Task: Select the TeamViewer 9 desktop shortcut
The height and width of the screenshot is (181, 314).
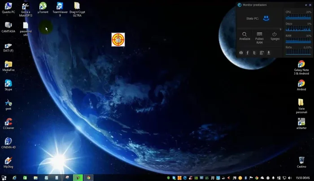Action: click(x=60, y=6)
